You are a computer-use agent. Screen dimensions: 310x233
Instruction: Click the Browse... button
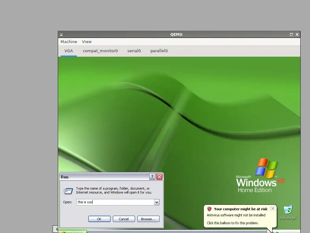click(x=148, y=219)
